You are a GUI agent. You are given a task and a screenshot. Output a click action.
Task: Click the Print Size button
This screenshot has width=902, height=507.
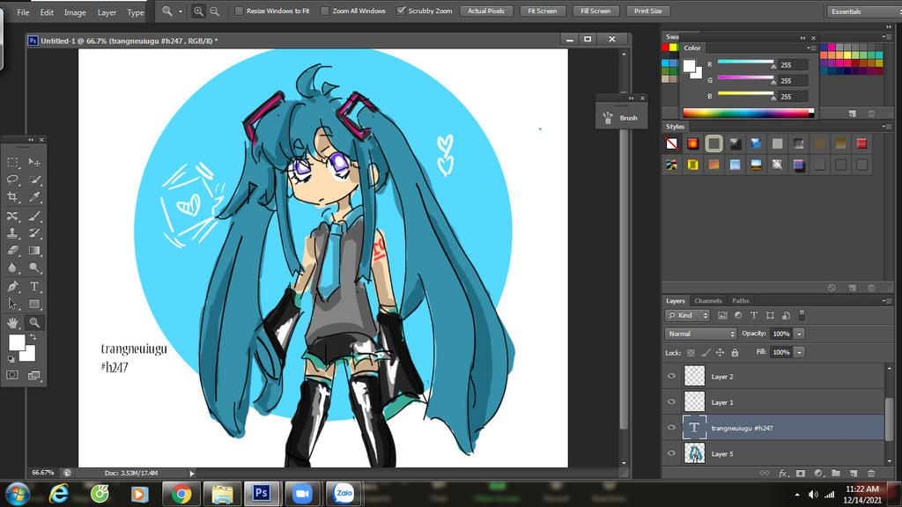point(647,11)
